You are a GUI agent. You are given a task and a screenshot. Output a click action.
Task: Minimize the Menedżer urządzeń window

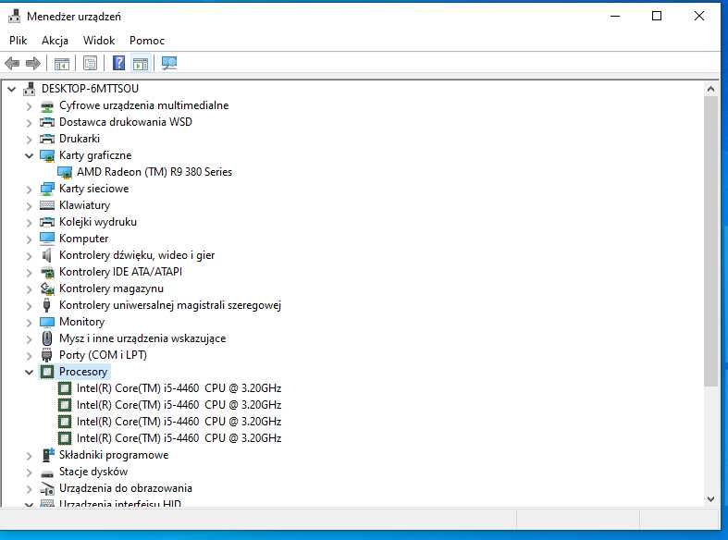click(x=615, y=17)
